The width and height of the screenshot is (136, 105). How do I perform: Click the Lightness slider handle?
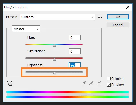pos(55,73)
